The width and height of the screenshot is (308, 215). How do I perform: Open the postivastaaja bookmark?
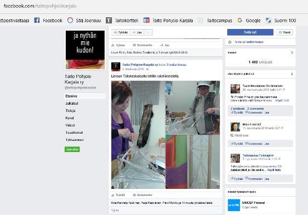(x=14, y=21)
